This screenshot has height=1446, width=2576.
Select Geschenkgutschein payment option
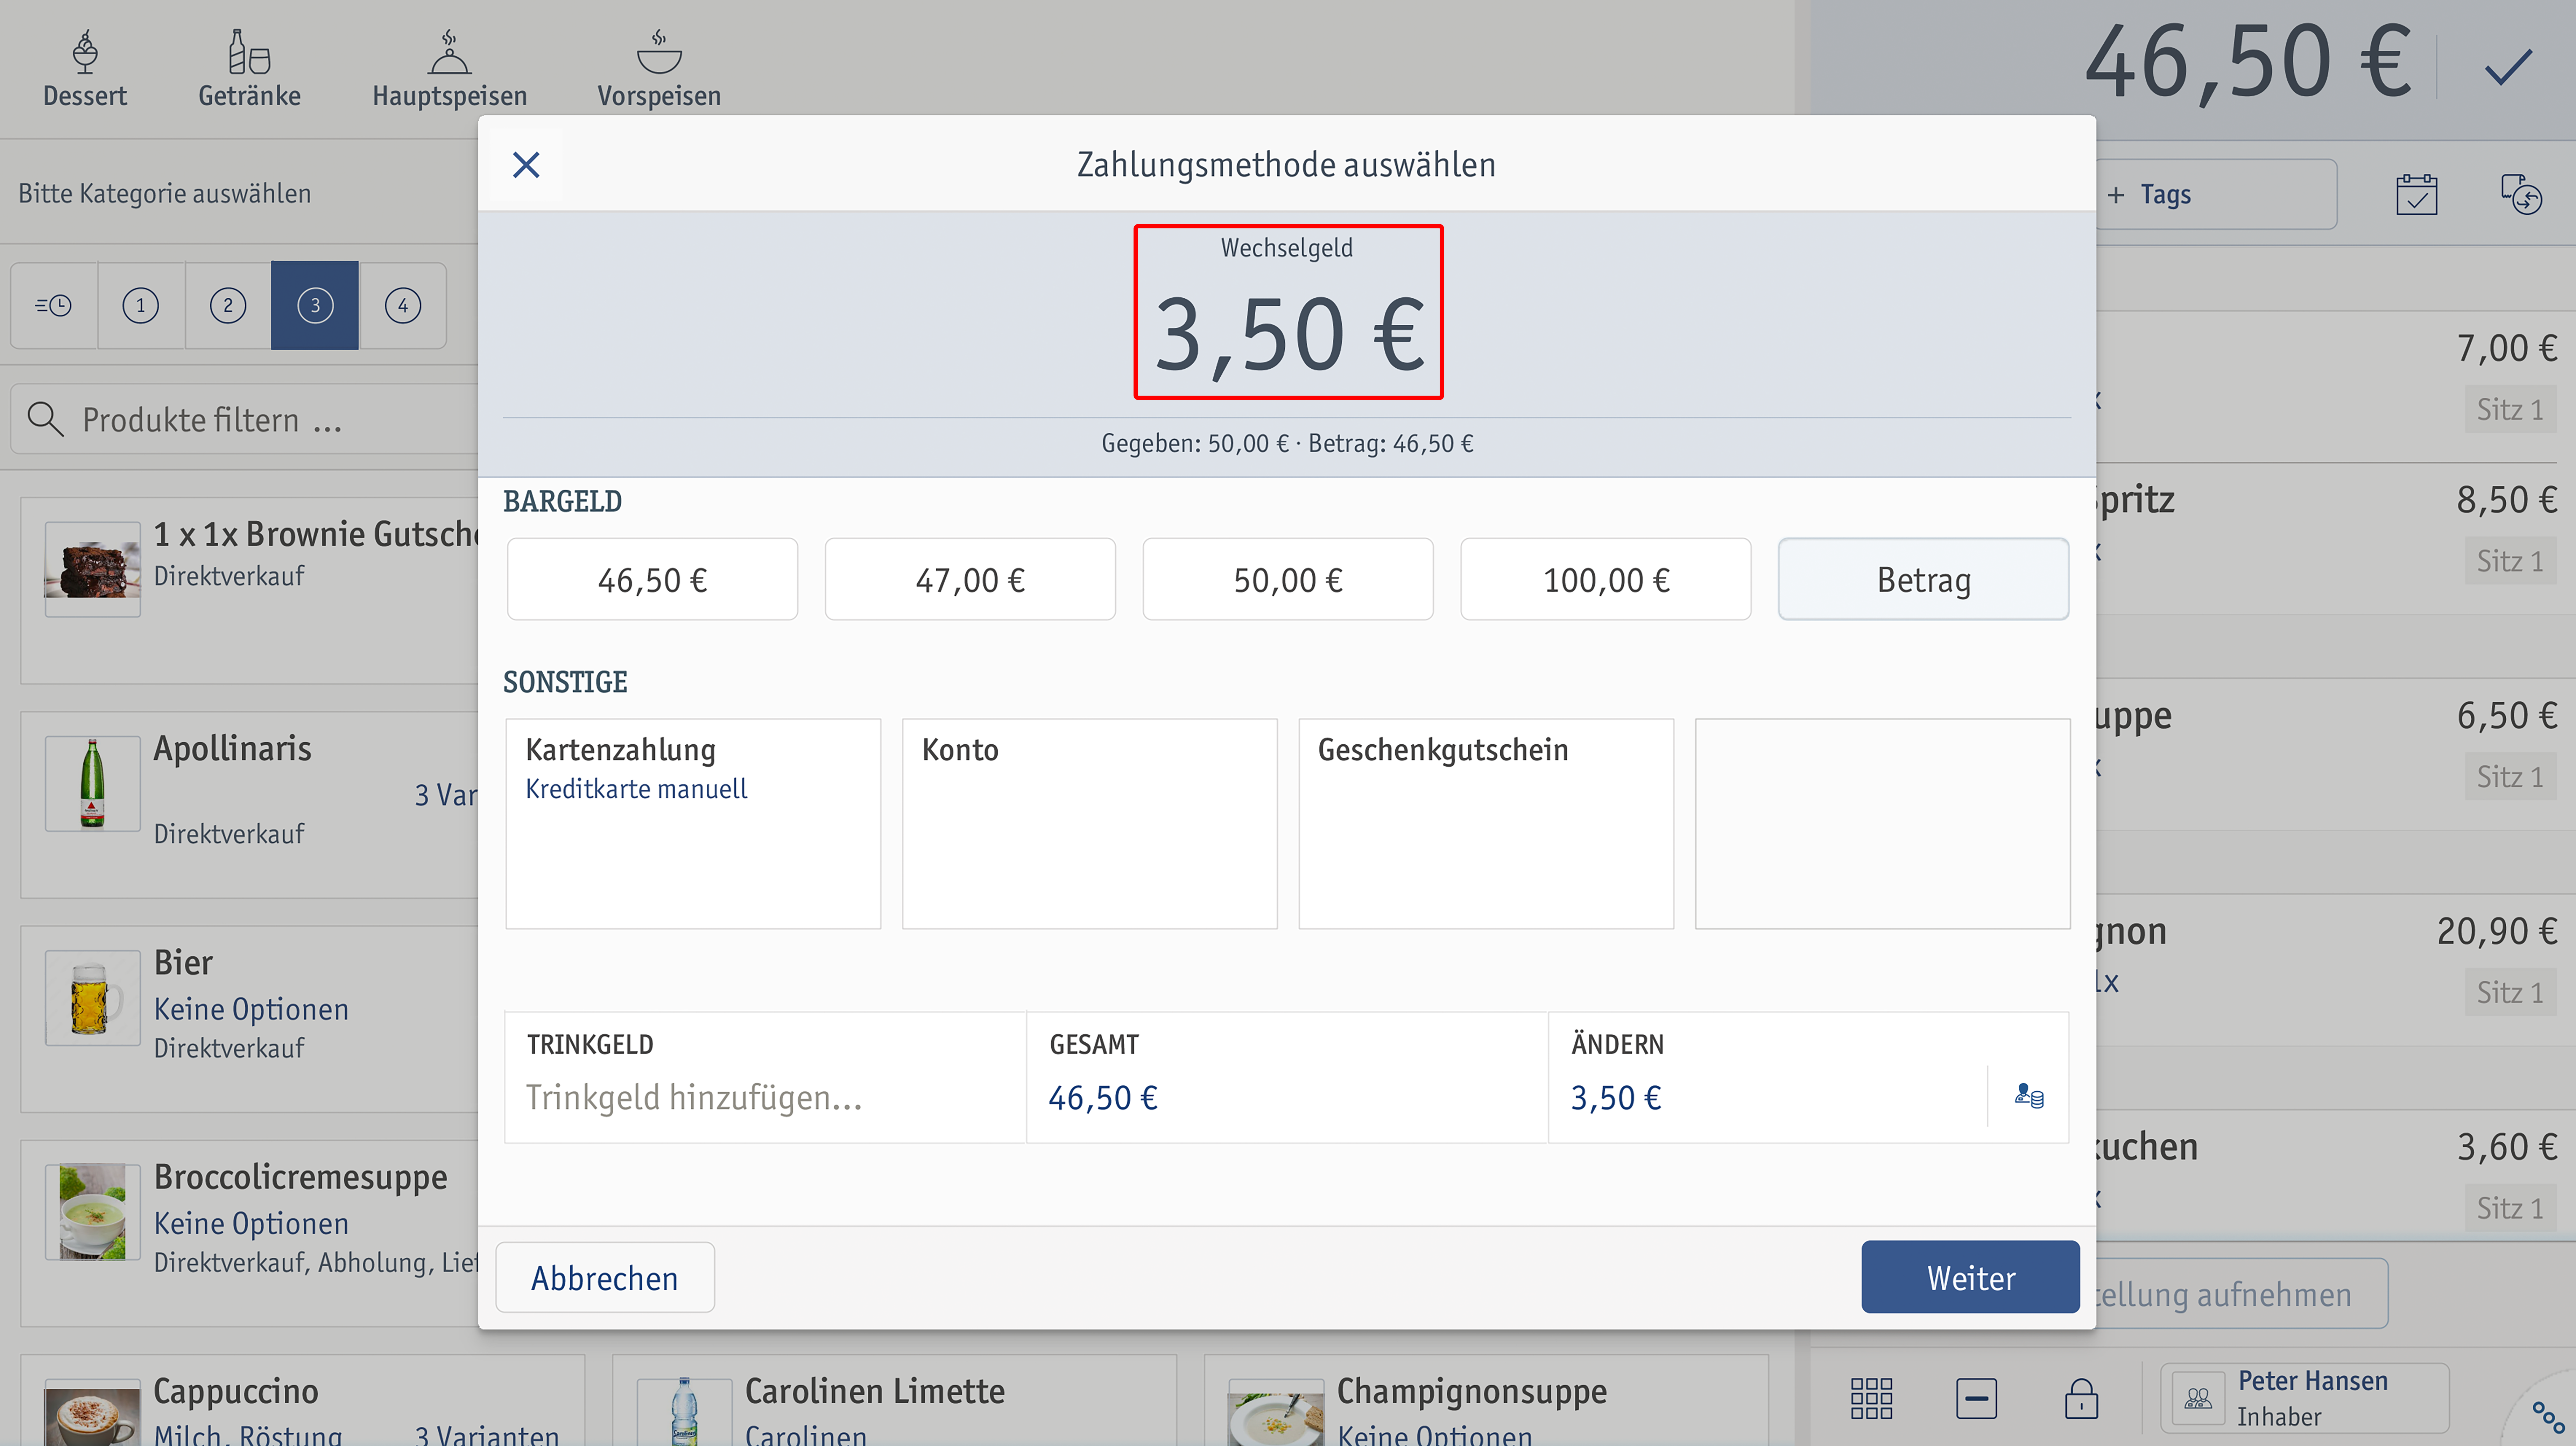1486,824
